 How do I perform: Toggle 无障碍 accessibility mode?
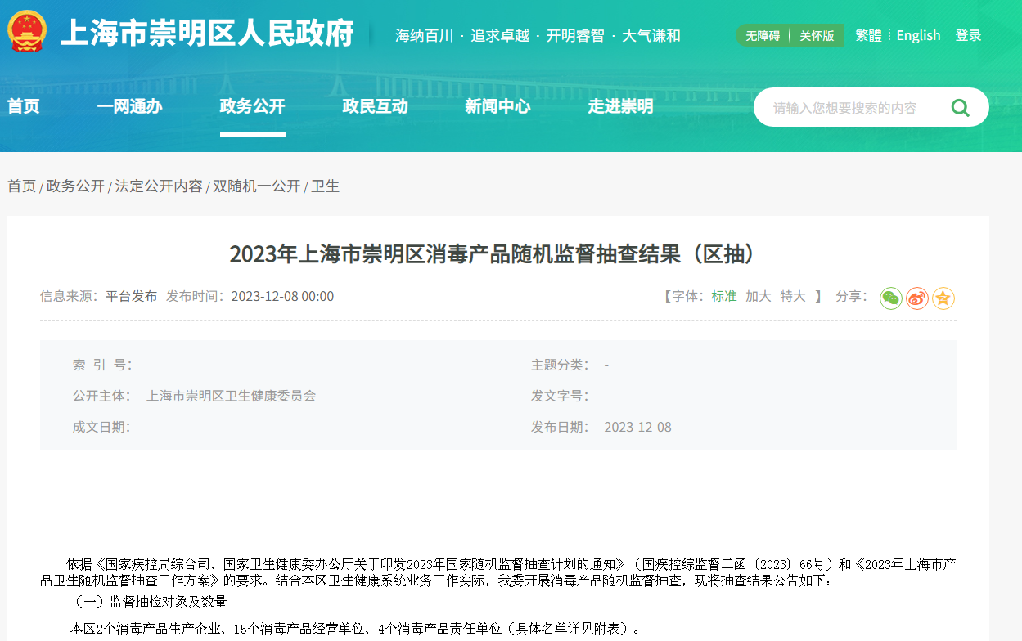coord(763,36)
